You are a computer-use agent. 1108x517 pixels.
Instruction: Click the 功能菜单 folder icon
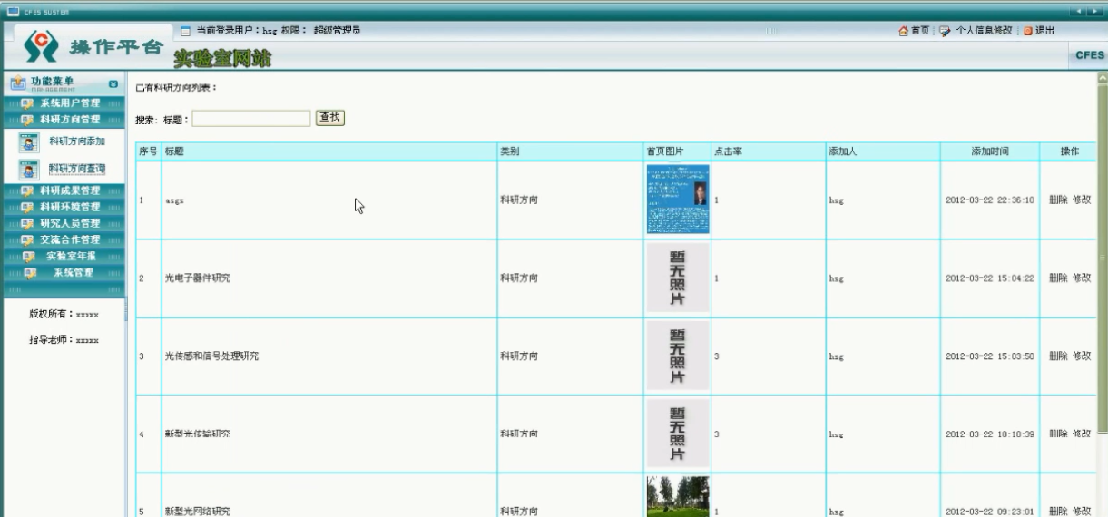(18, 83)
